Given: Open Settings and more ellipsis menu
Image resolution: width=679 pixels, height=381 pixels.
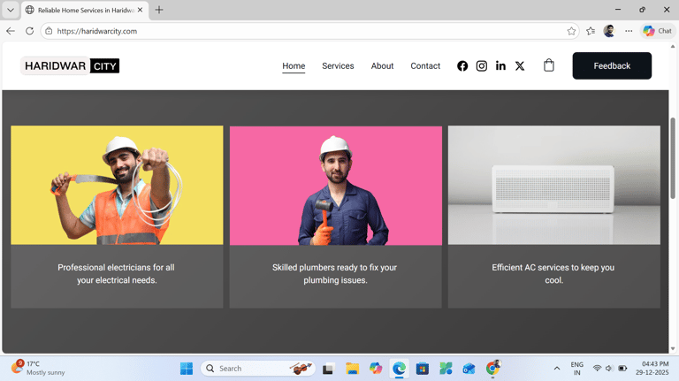Looking at the screenshot, I should (629, 31).
